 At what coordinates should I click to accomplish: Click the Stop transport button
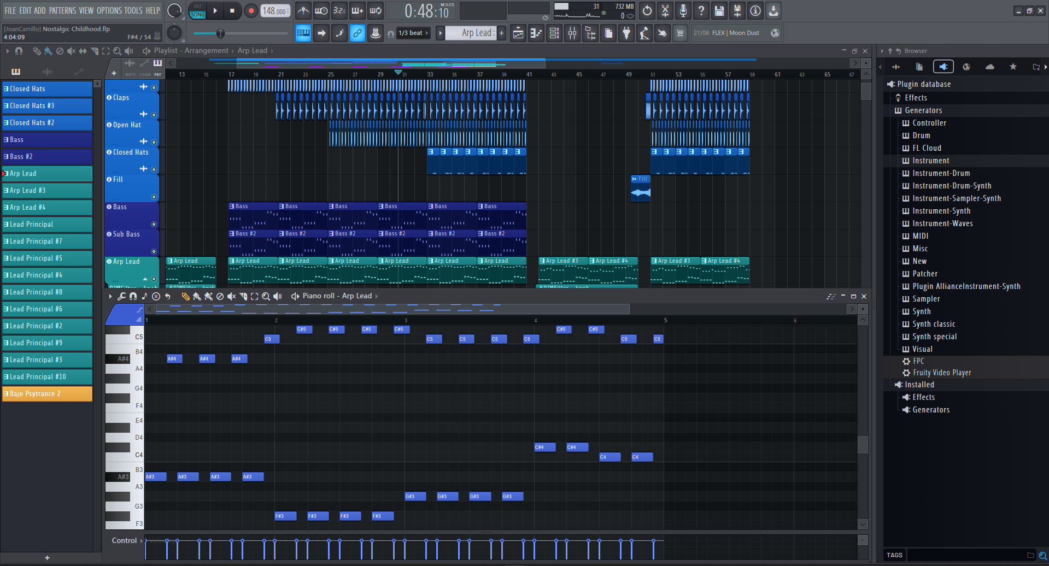tap(232, 10)
